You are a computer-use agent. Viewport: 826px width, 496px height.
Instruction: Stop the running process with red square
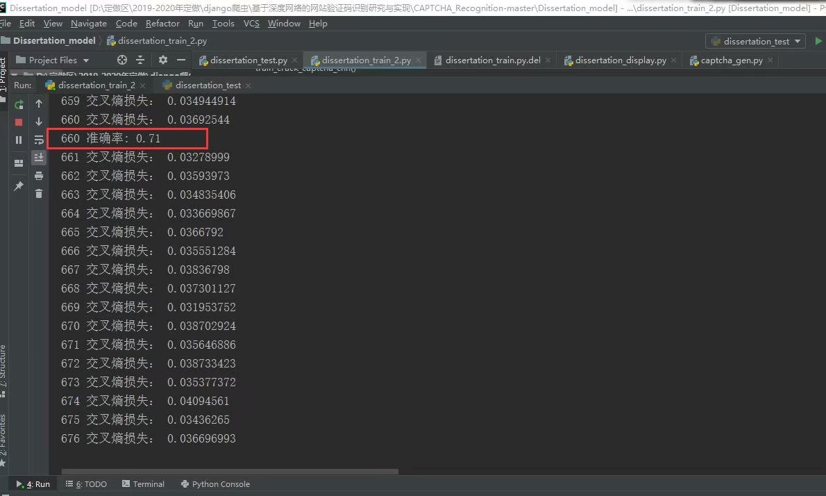tap(19, 122)
